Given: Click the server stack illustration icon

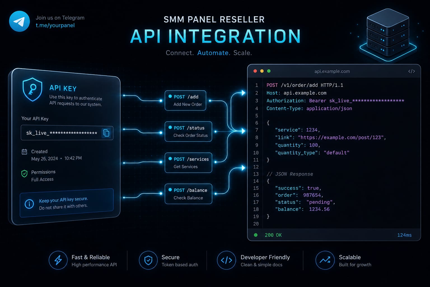Looking at the screenshot, I should click(x=388, y=35).
